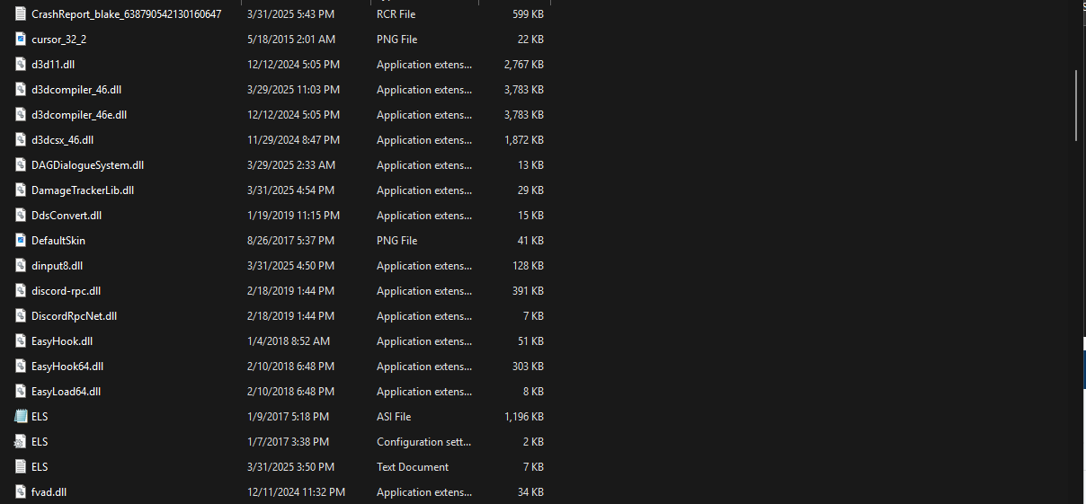Screen dimensions: 1086x504
Task: Select the DdsConvert.dll file icon
Action: tap(21, 216)
